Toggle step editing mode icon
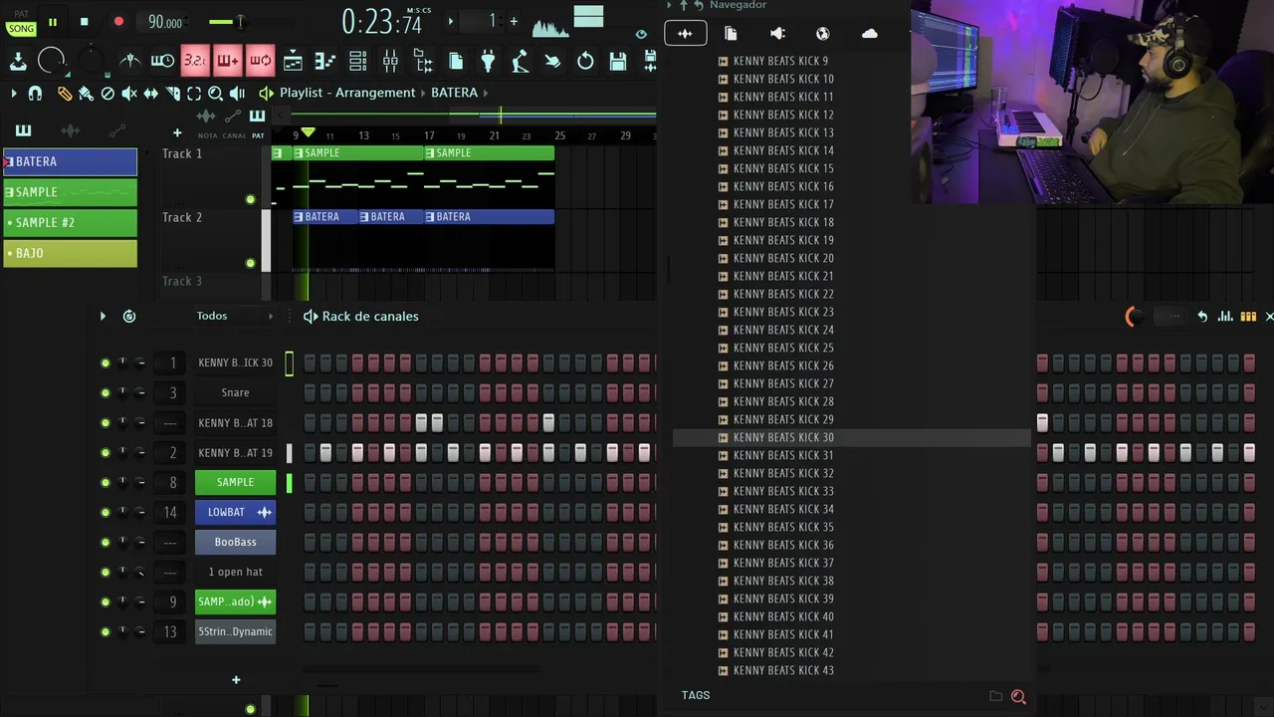Viewport: 1274px width, 717px height. tap(227, 61)
